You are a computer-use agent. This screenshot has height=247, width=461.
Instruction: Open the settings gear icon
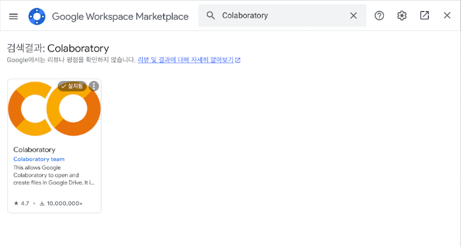click(x=402, y=16)
